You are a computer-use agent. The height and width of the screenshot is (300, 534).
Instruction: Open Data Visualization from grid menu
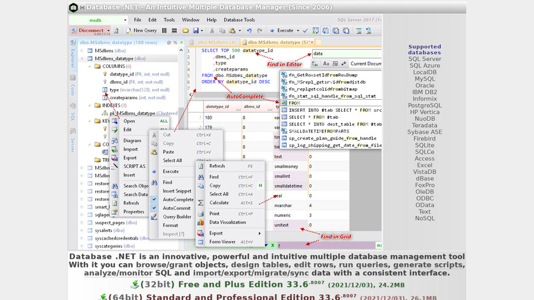coord(227,222)
